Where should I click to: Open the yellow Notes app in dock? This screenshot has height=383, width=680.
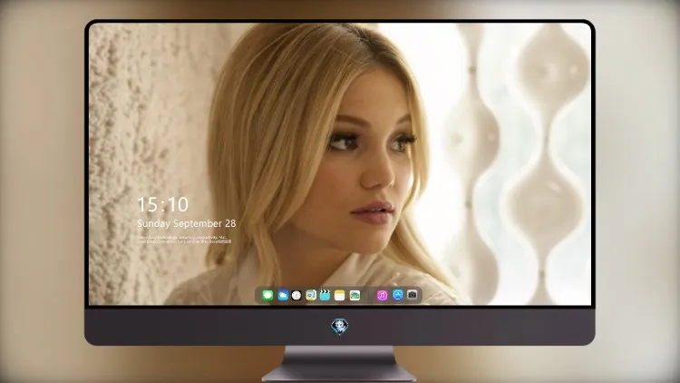point(340,295)
